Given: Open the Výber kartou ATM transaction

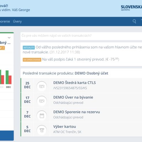Looking at the screenshot, I should coord(81,129).
